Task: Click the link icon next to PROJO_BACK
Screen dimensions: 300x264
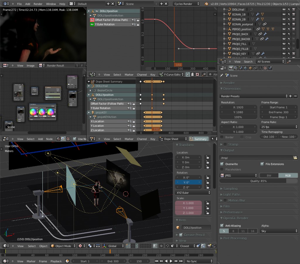Action: [x=260, y=34]
